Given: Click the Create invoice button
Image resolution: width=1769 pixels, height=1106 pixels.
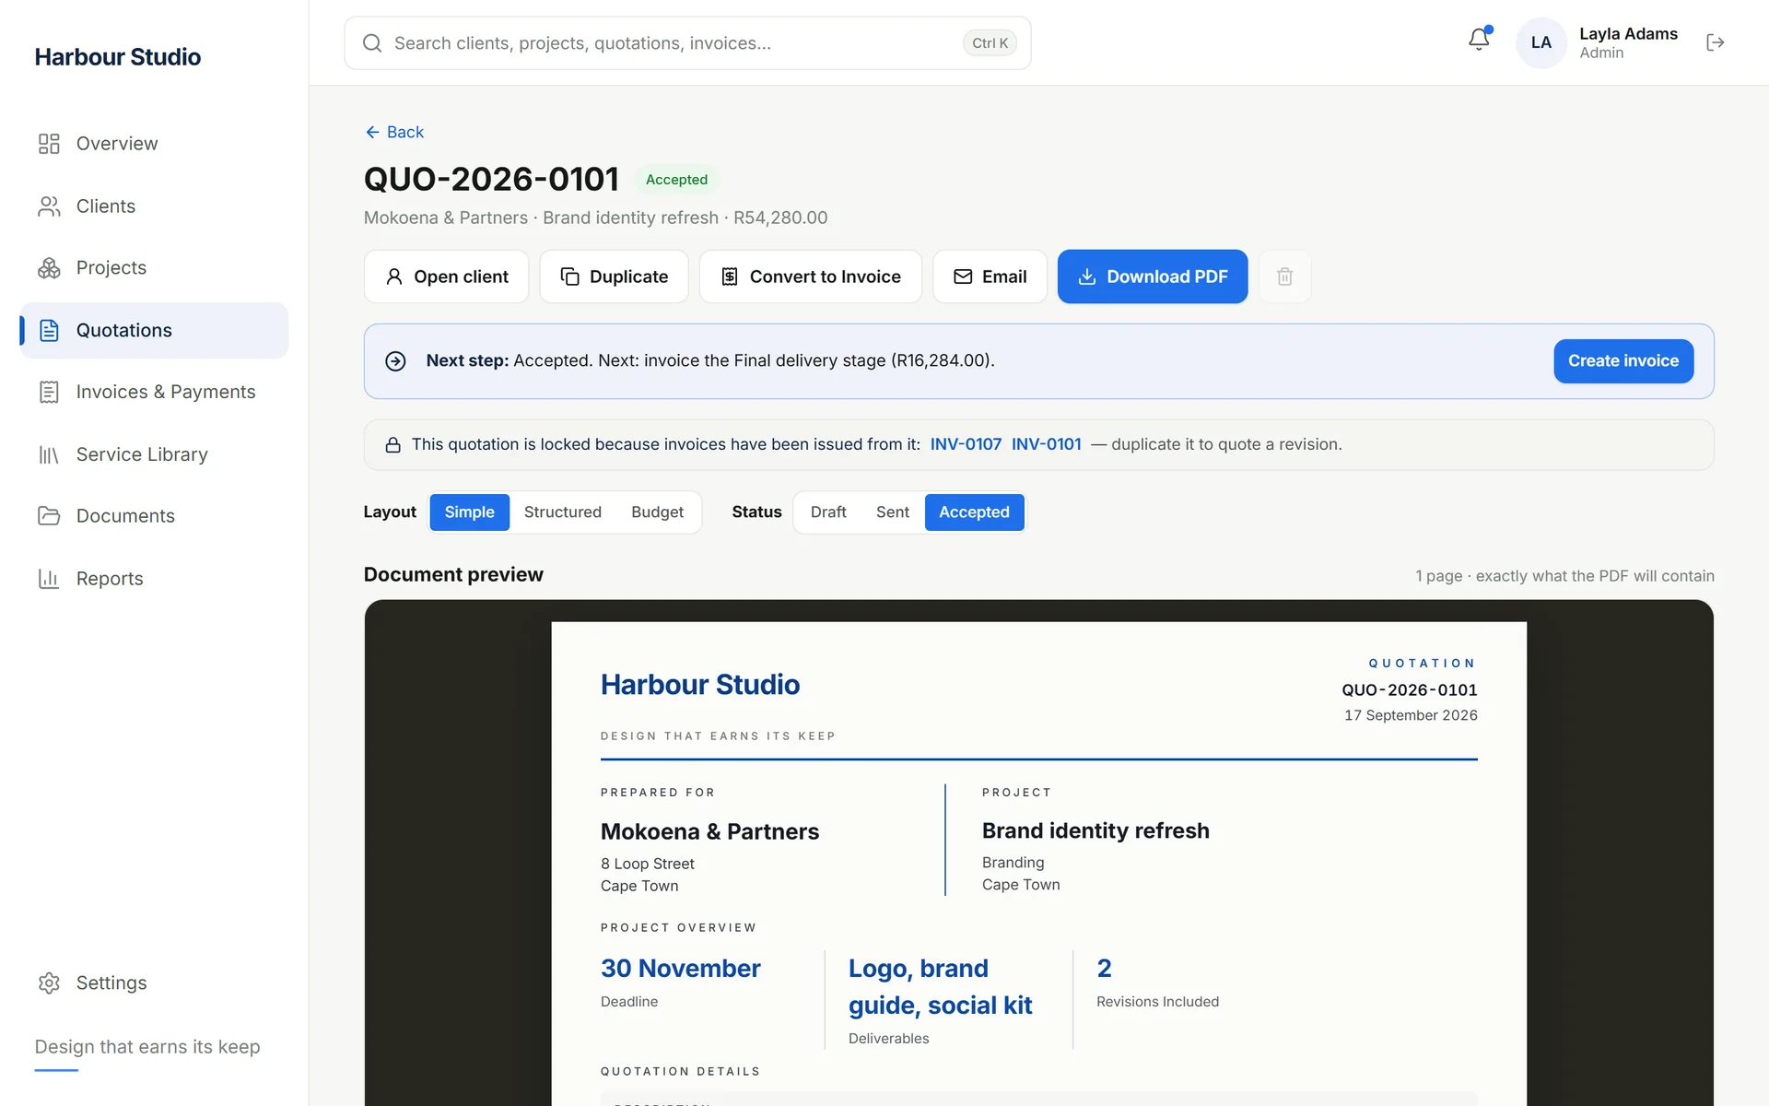Looking at the screenshot, I should [x=1623, y=361].
